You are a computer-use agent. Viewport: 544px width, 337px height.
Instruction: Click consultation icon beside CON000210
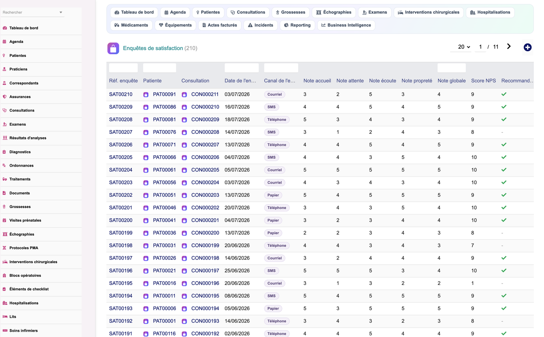(x=184, y=107)
